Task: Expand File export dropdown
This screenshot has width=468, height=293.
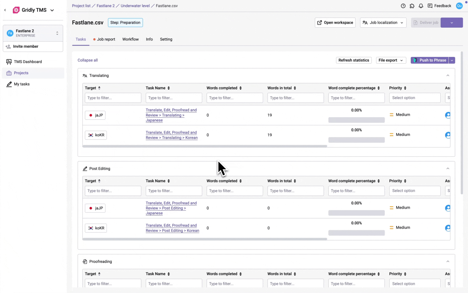Action: [391, 60]
